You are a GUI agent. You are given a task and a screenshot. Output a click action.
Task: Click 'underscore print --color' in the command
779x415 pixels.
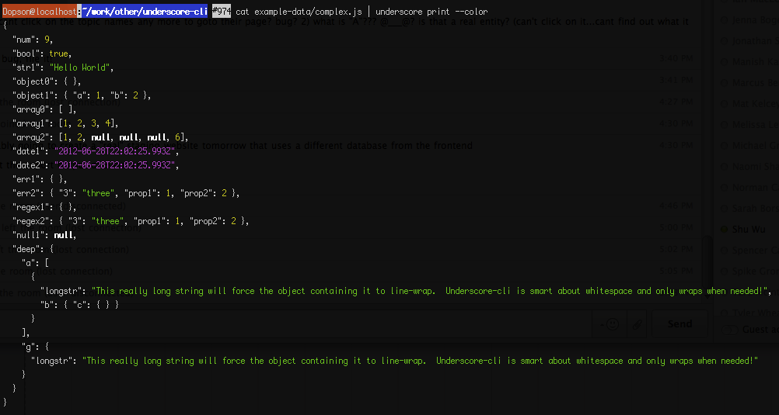coord(431,12)
